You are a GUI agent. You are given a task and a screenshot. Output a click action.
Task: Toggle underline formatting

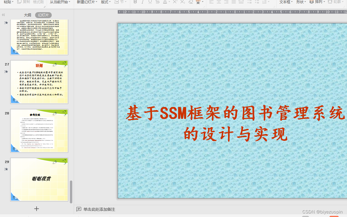[150, 2]
